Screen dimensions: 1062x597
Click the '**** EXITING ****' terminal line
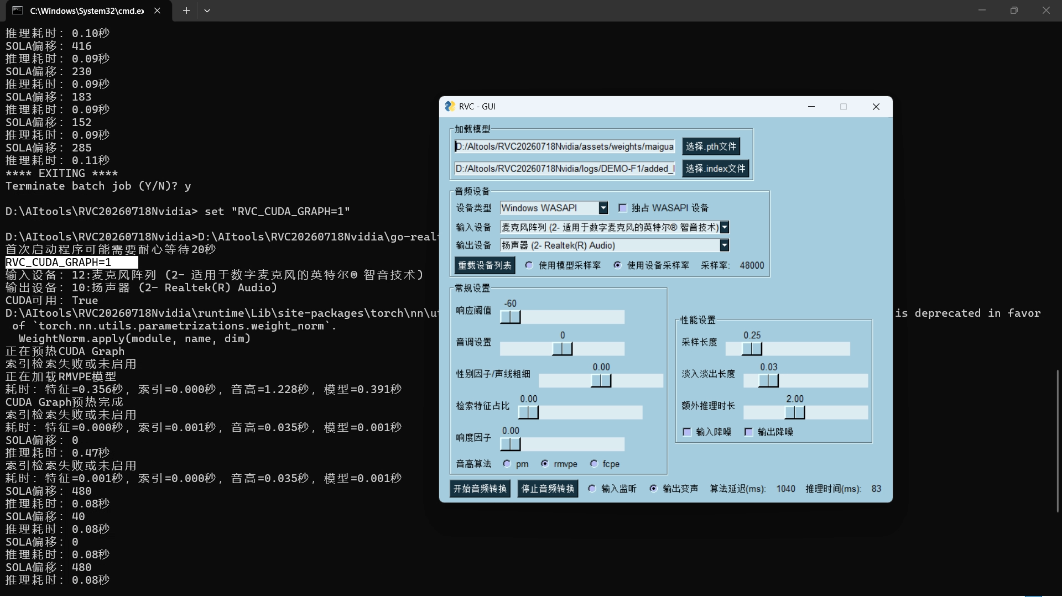click(62, 173)
